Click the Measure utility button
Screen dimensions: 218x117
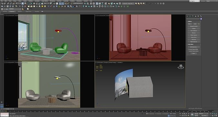[194, 33]
